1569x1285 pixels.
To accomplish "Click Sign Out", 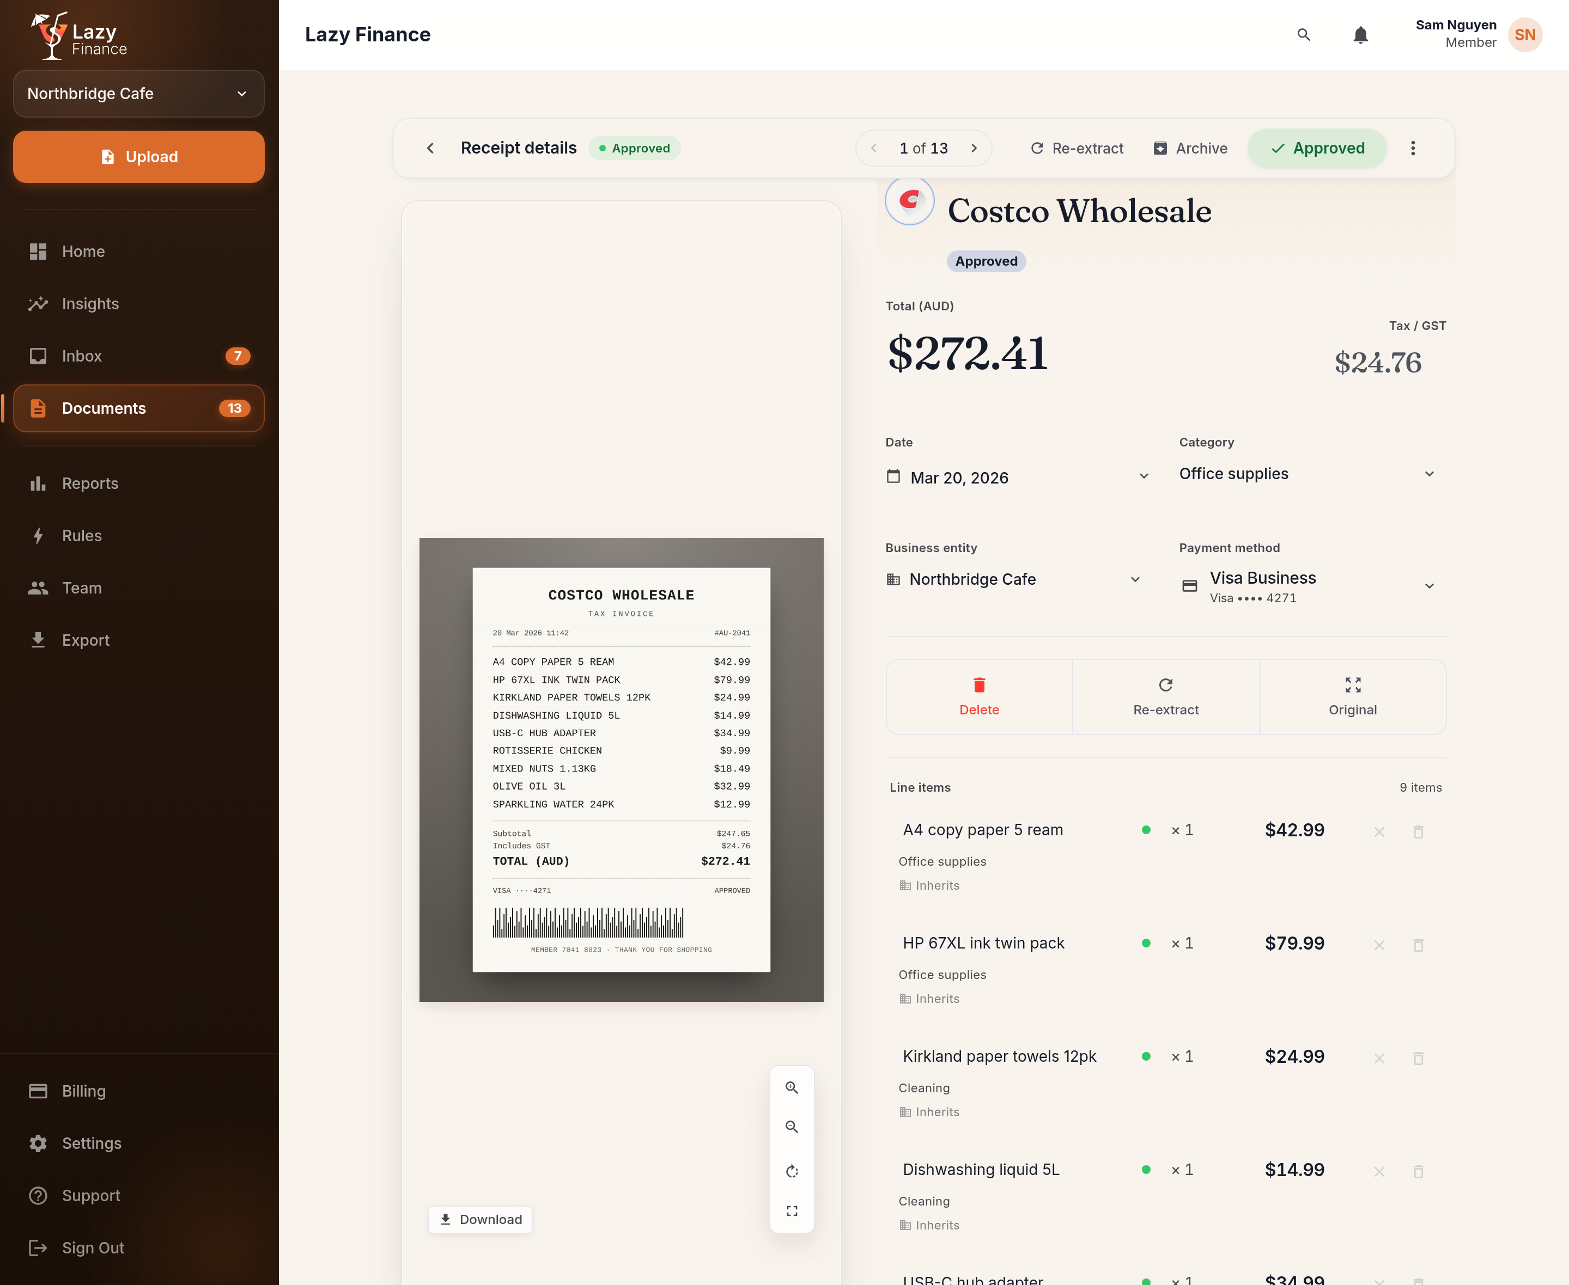I will [138, 1248].
